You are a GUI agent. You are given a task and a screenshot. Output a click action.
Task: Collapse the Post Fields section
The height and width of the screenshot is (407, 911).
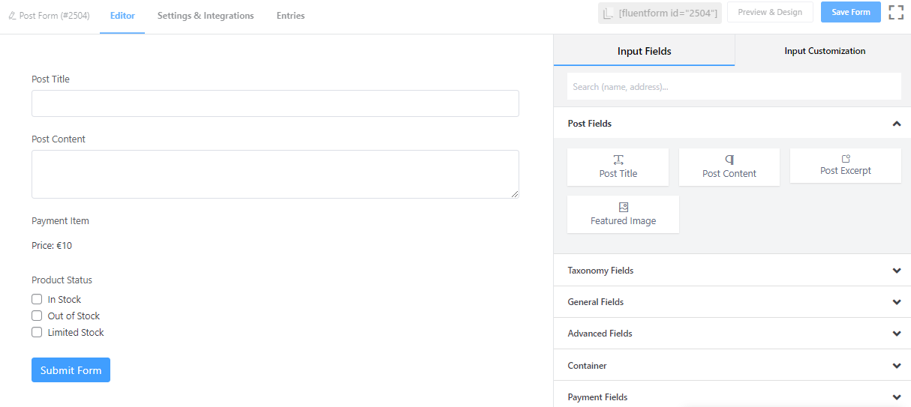click(896, 124)
